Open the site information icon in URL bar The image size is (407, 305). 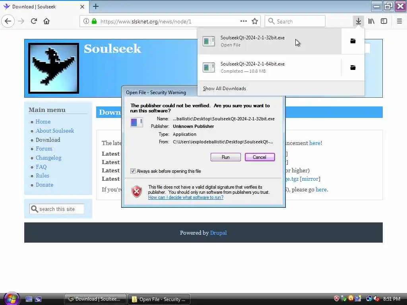86,21
